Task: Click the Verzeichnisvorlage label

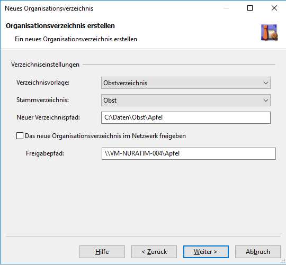Action: [43, 83]
